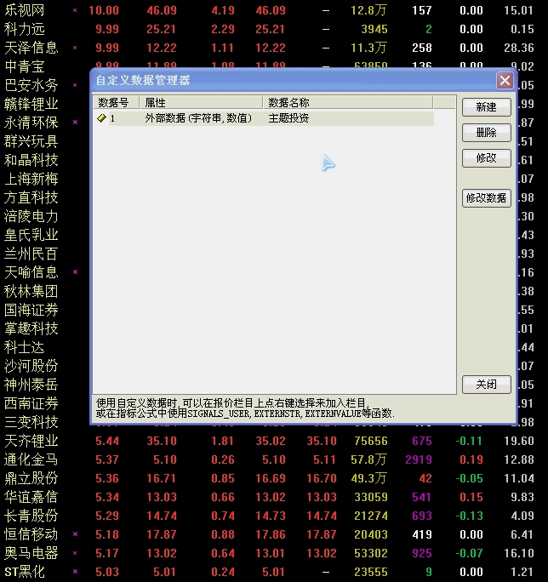
Task: Select stock 鼎立股份 in the list
Action: pyautogui.click(x=31, y=478)
